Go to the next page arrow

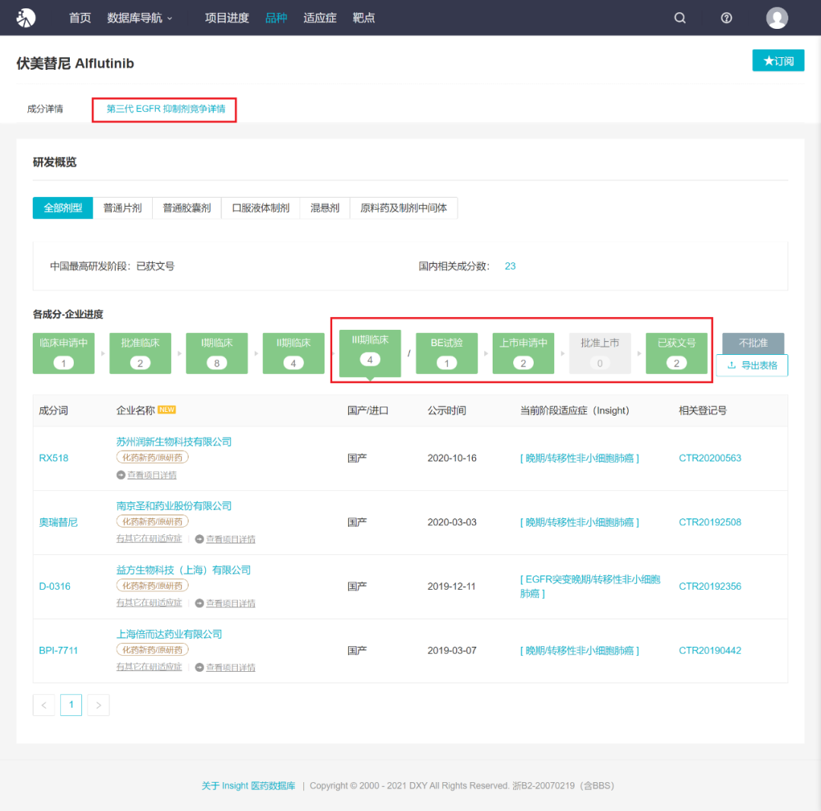[98, 705]
